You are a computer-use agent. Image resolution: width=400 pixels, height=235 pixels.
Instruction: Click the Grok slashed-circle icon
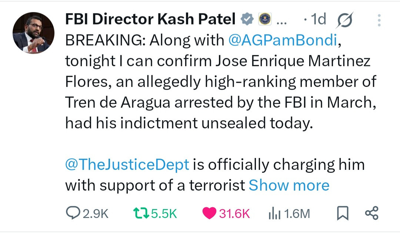[344, 20]
